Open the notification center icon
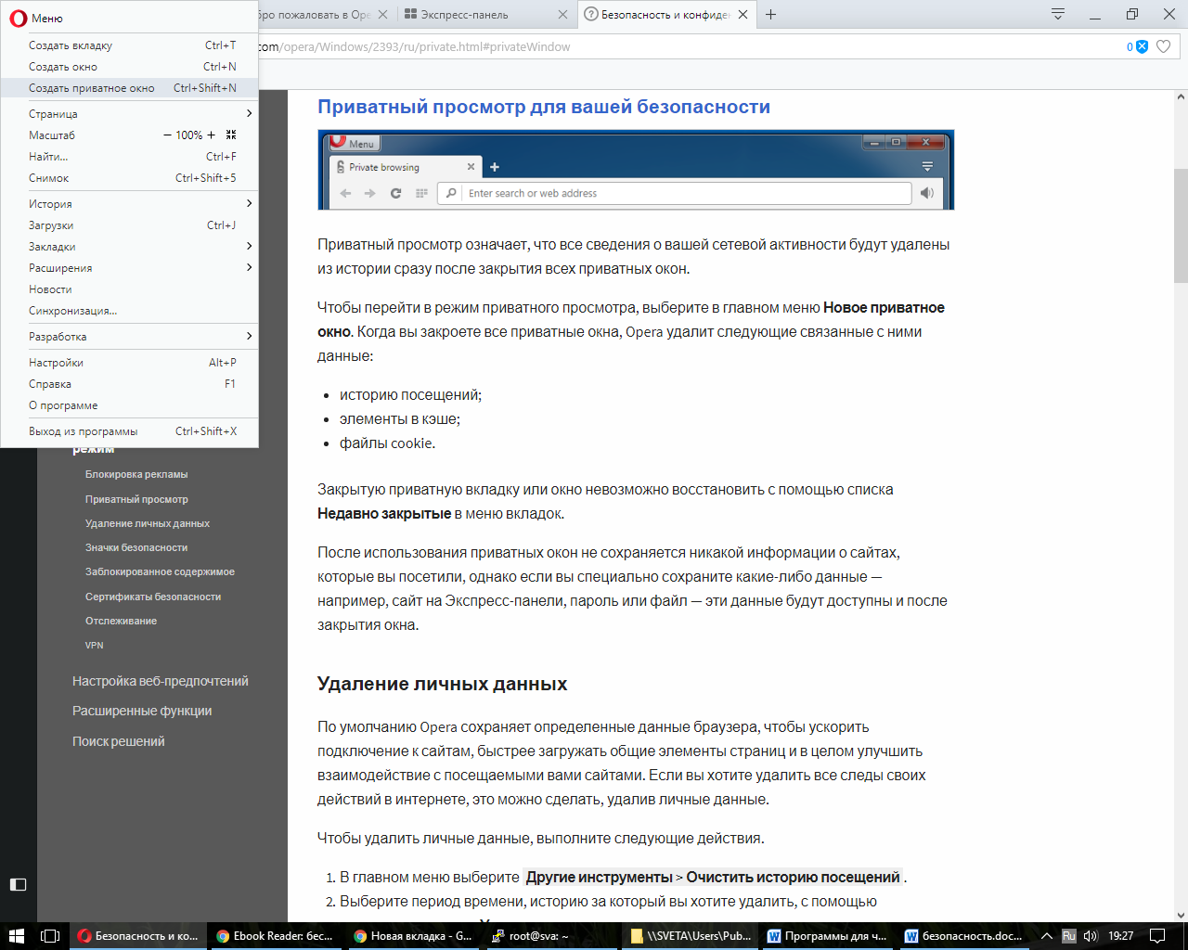This screenshot has width=1188, height=950. tap(1157, 936)
